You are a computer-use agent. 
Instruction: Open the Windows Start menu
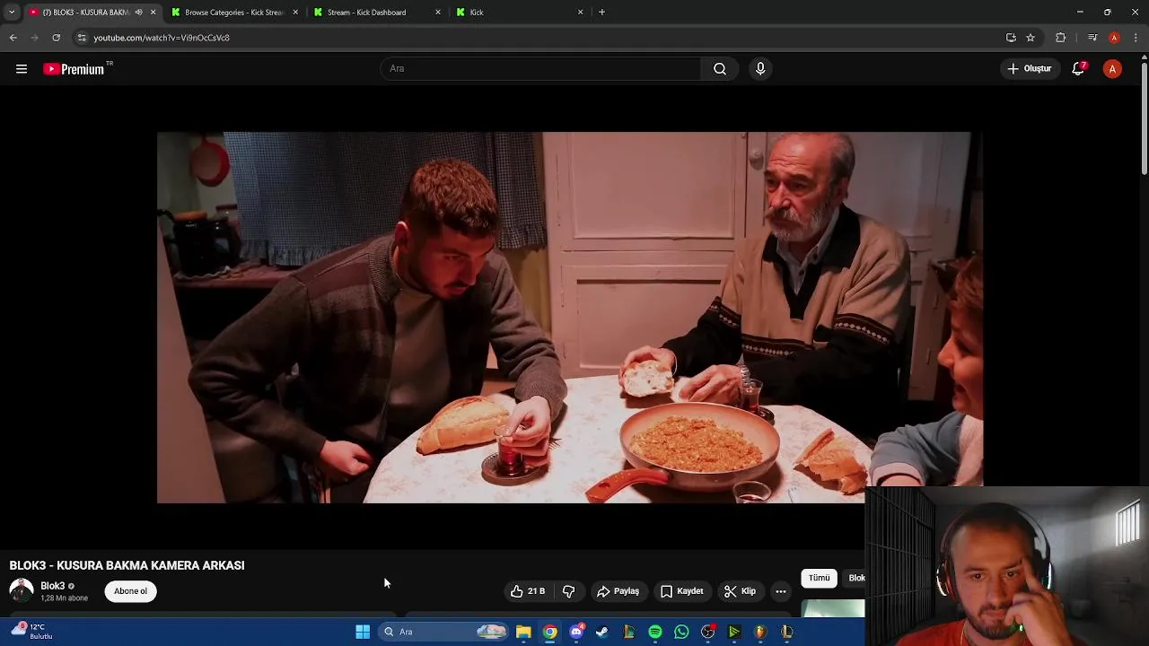[363, 632]
